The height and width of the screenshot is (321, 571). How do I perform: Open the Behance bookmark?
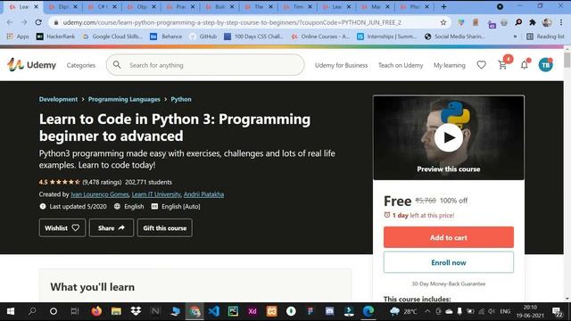(166, 37)
